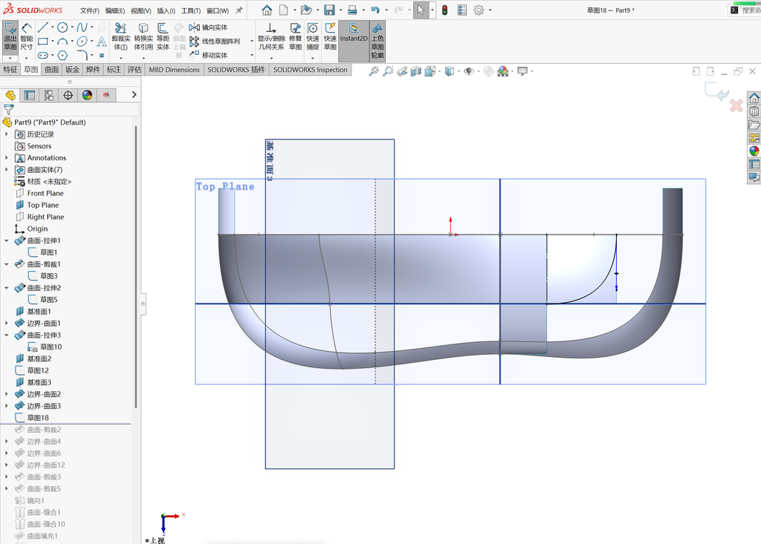Select the straight Slot sketch tool
Viewport: 761px width, 544px height.
(x=42, y=55)
